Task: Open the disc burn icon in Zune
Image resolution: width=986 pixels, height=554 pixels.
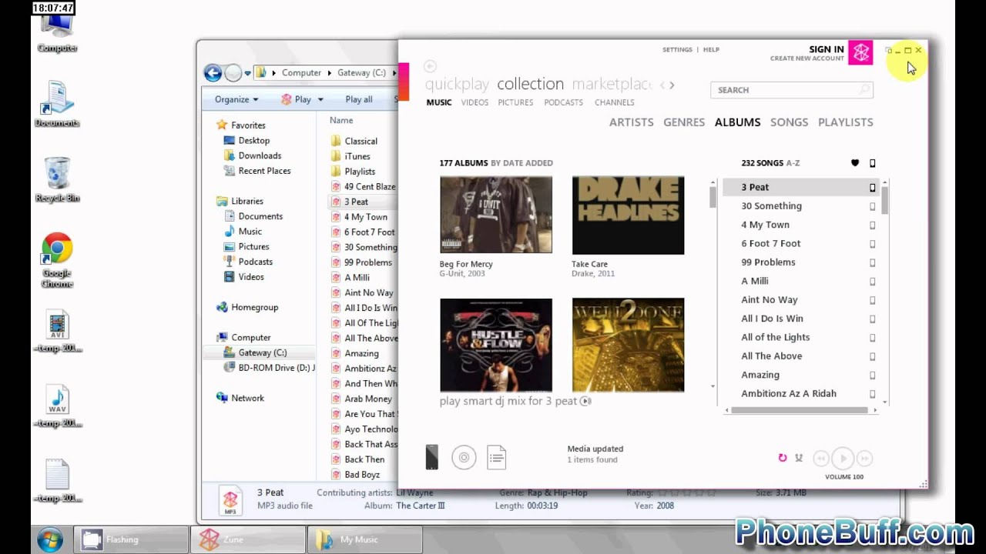Action: click(x=464, y=458)
